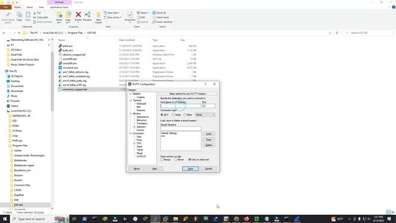Open the Easy access dropdown

(x=113, y=17)
